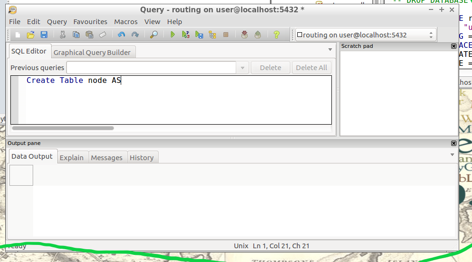Expand the Previous queries dropdown

coord(242,68)
